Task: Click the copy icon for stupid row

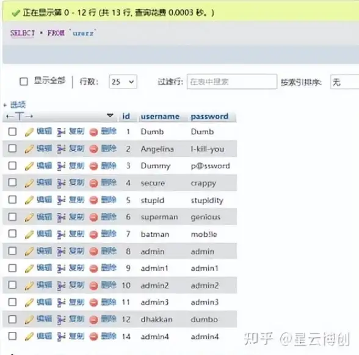Action: (x=61, y=200)
